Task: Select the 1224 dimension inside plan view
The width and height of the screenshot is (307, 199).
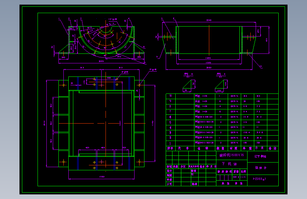Action: tap(120, 123)
